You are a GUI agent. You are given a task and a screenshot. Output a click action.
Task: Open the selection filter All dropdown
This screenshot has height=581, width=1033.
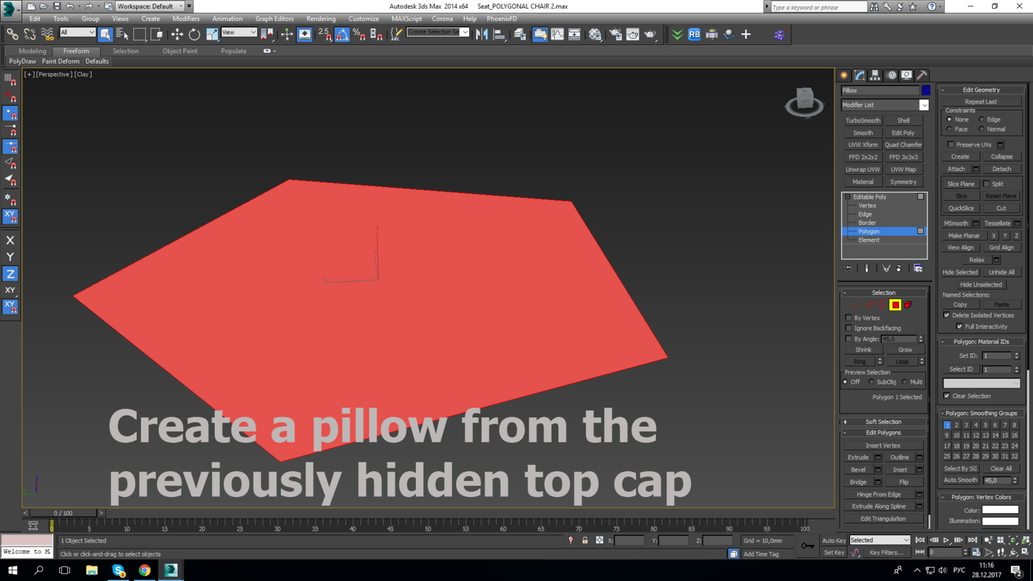77,33
